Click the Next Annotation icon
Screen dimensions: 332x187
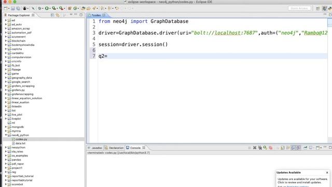[x=102, y=8]
